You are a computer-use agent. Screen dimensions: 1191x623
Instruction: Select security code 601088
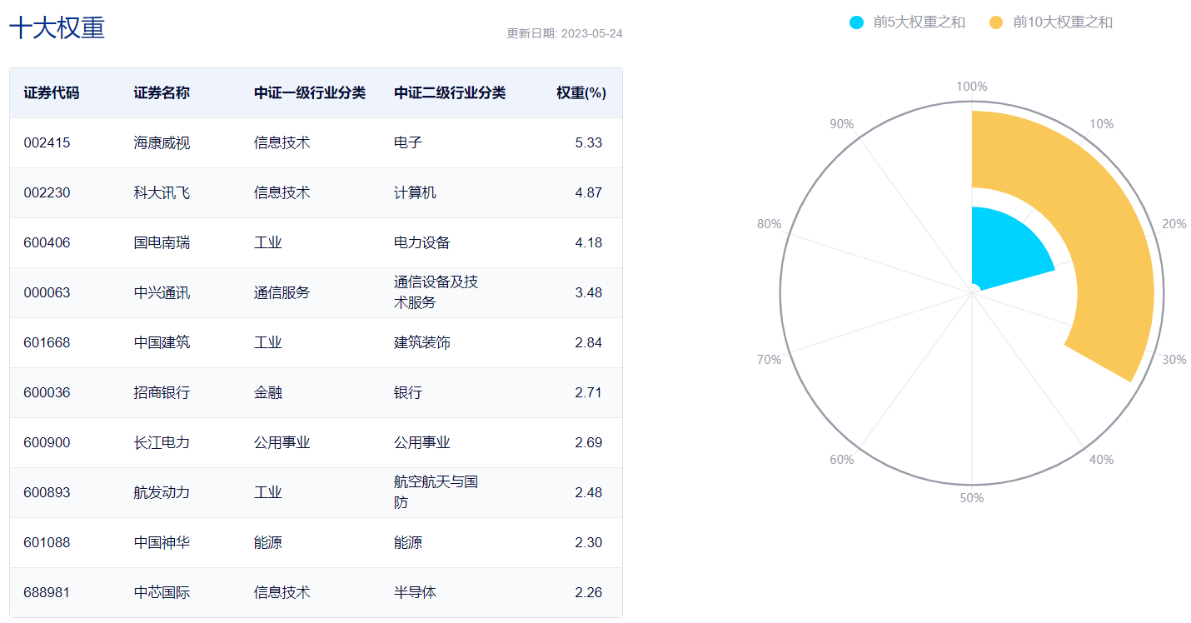pos(47,543)
